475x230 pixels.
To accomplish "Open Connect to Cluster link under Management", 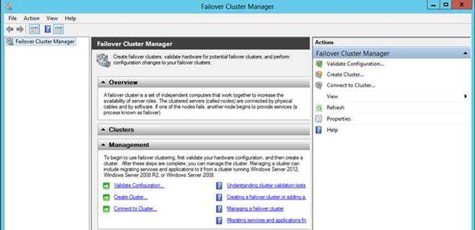I will (x=135, y=209).
